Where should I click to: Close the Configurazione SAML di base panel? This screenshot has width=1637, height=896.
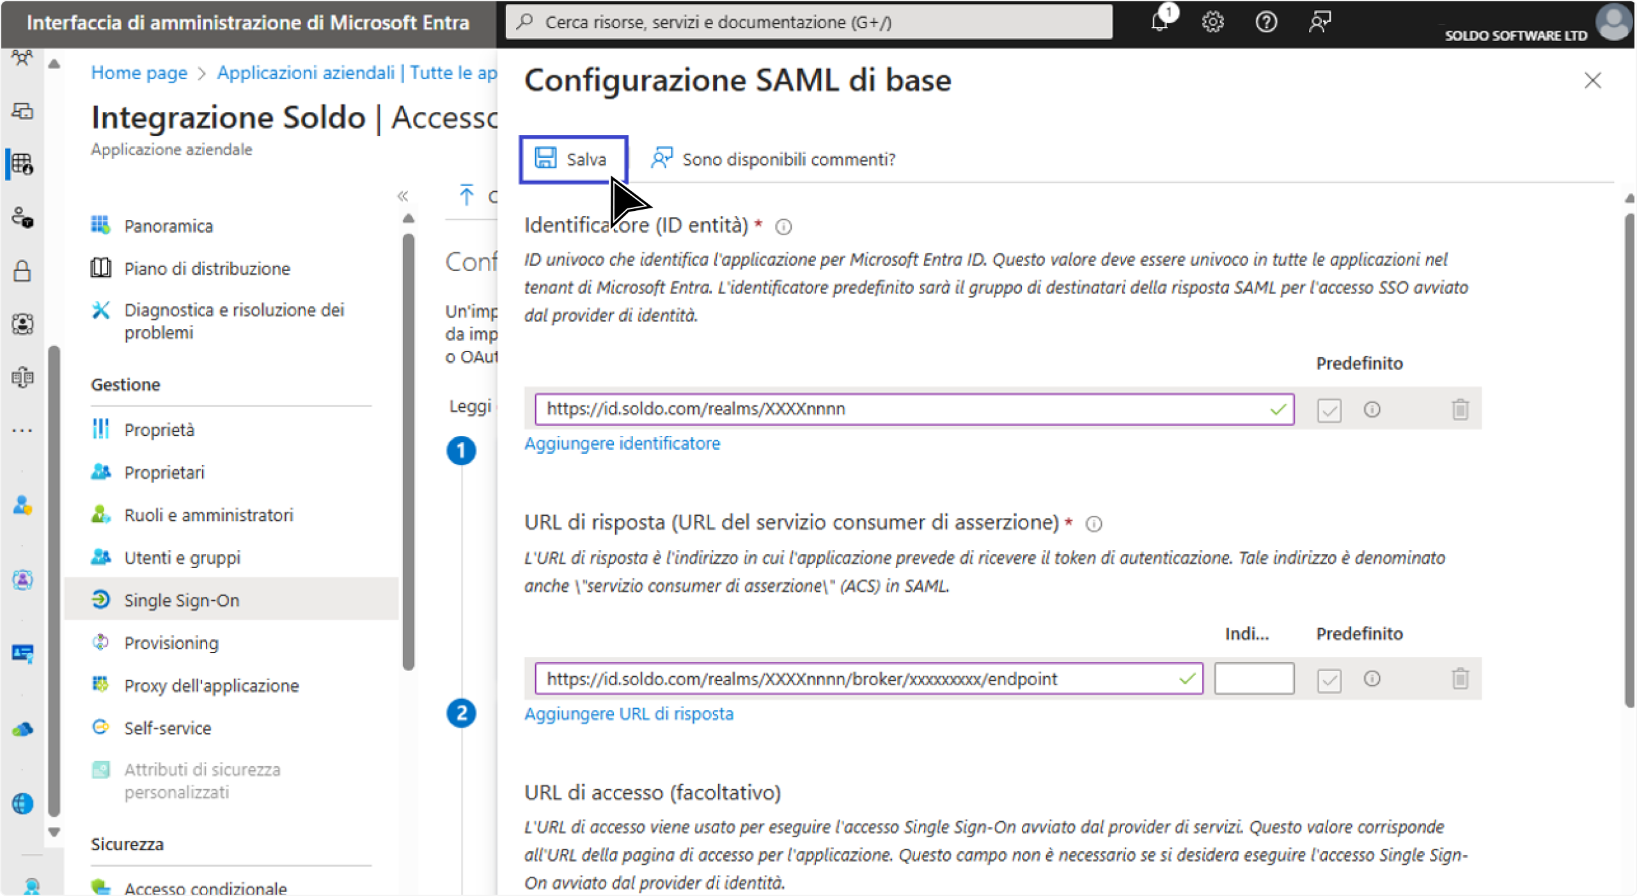click(x=1592, y=81)
